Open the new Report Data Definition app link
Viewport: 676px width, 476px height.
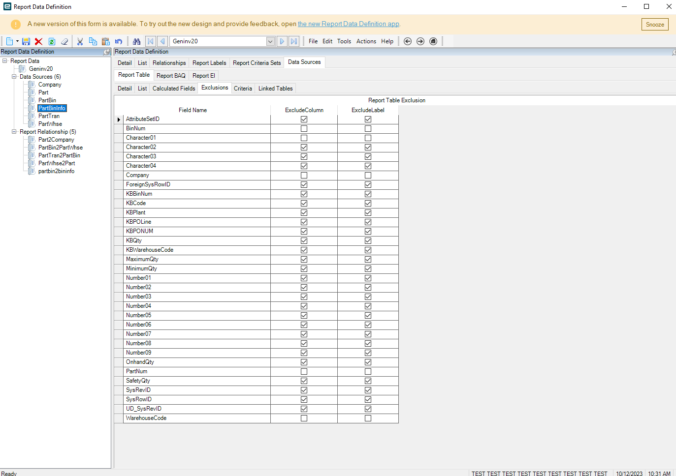[348, 24]
